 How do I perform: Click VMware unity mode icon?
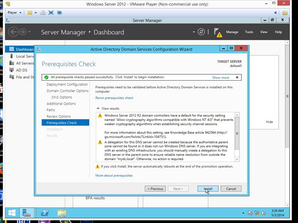60,13
